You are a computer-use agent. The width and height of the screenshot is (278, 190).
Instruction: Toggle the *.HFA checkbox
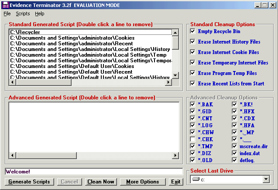[234, 125]
